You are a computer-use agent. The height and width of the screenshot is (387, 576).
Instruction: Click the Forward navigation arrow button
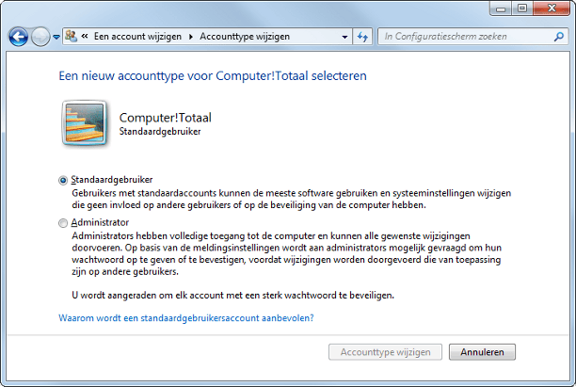point(40,37)
